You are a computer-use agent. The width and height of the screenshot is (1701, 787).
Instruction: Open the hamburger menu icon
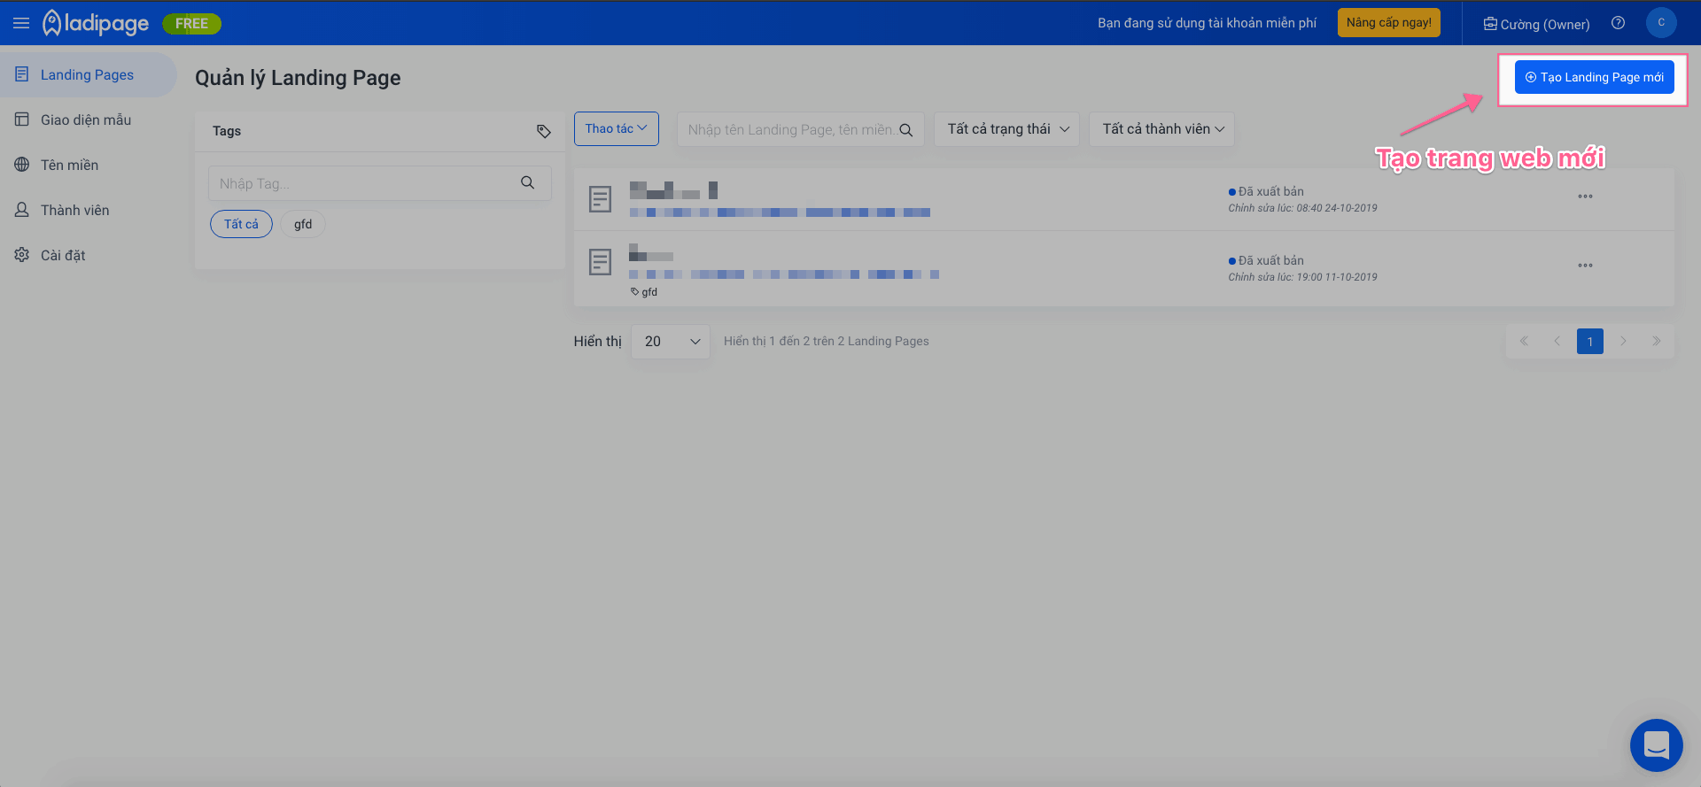click(x=21, y=24)
